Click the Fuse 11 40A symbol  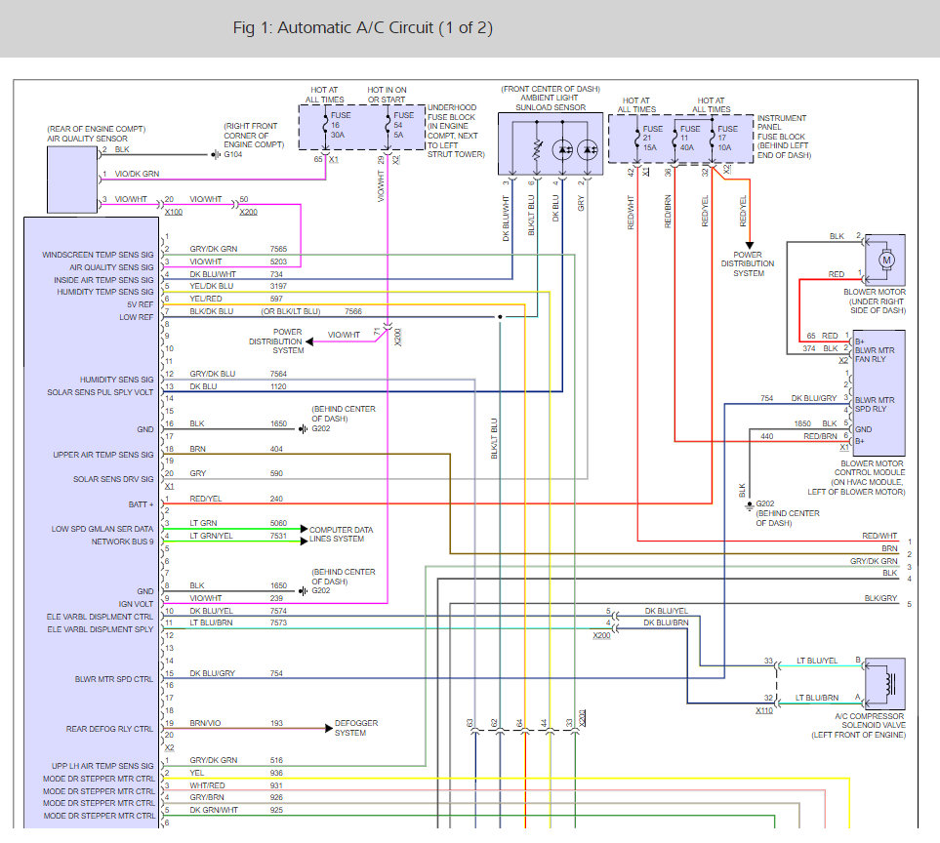point(674,139)
